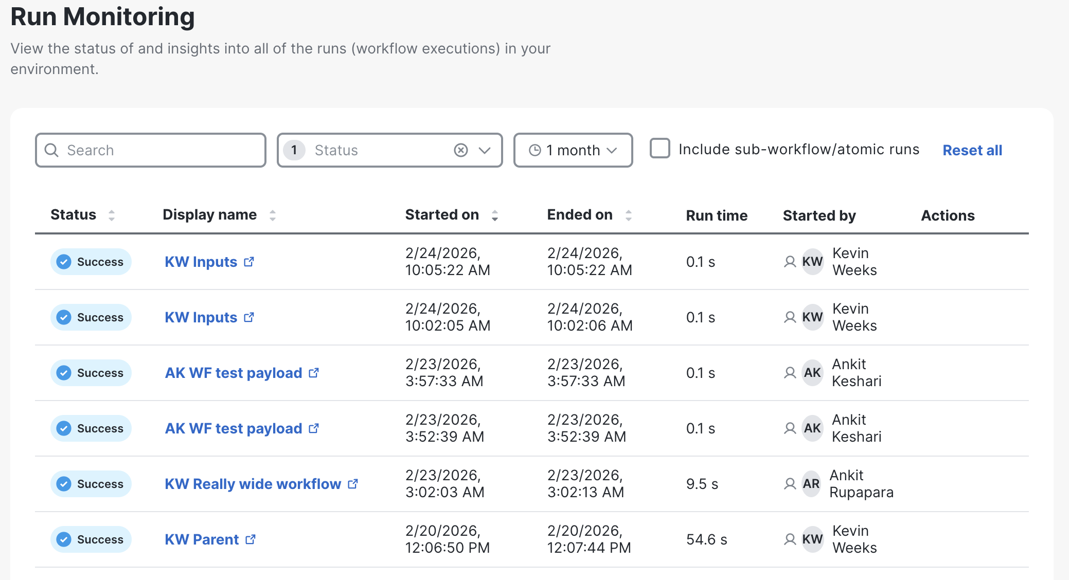Enable Include sub-workflow/atomic runs checkbox
This screenshot has height=580, width=1069.
(x=660, y=149)
